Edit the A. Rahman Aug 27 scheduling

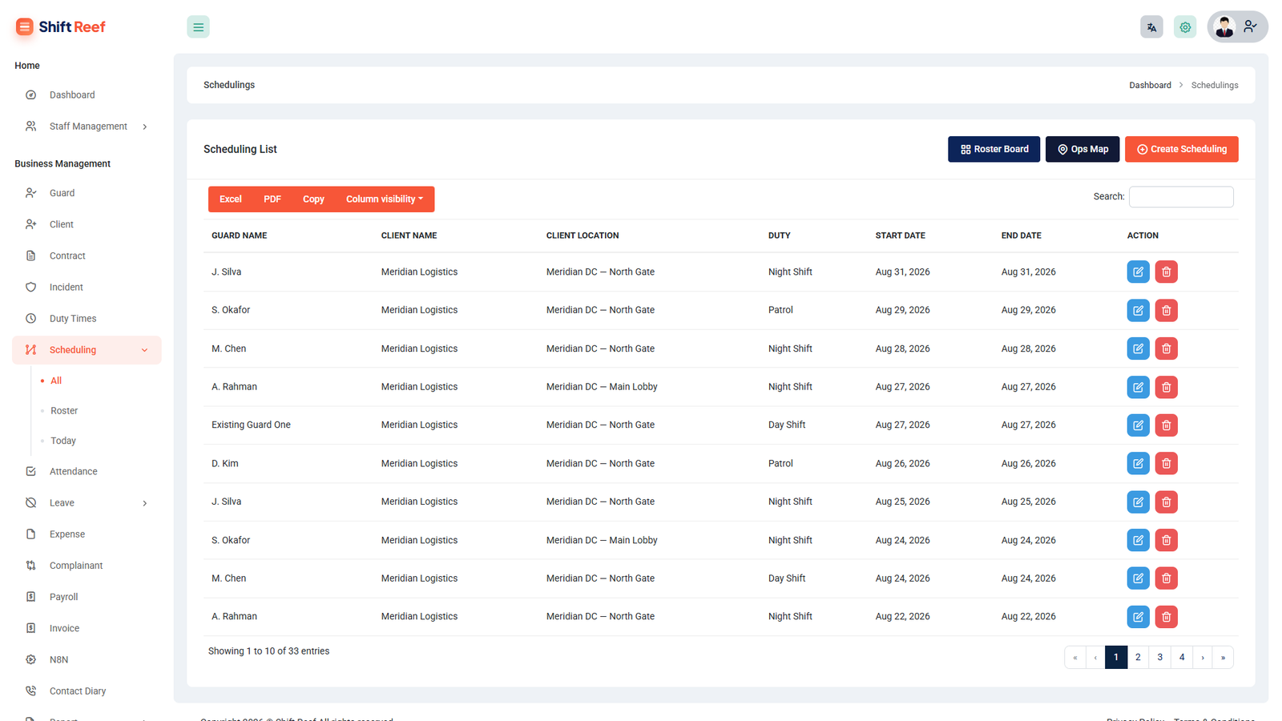(1138, 387)
